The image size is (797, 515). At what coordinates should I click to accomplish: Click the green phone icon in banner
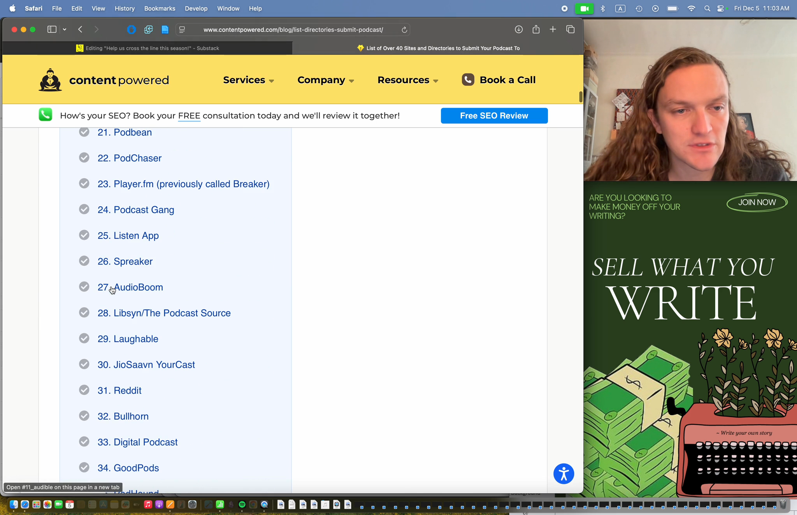pos(46,114)
